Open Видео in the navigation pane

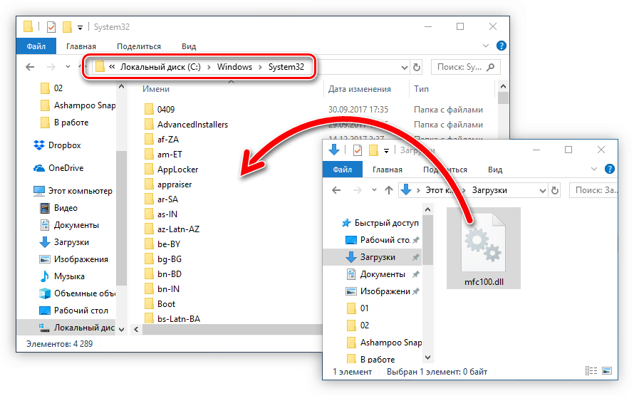pyautogui.click(x=58, y=208)
